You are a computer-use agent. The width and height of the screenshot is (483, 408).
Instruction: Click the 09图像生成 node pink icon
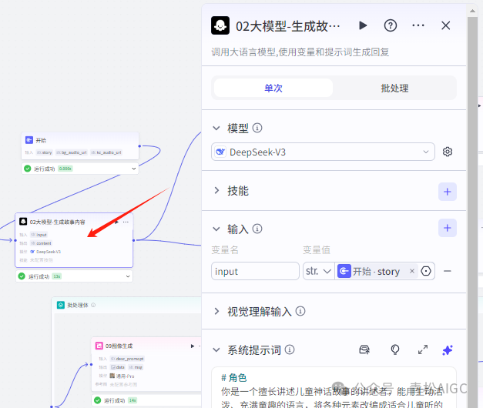(99, 346)
